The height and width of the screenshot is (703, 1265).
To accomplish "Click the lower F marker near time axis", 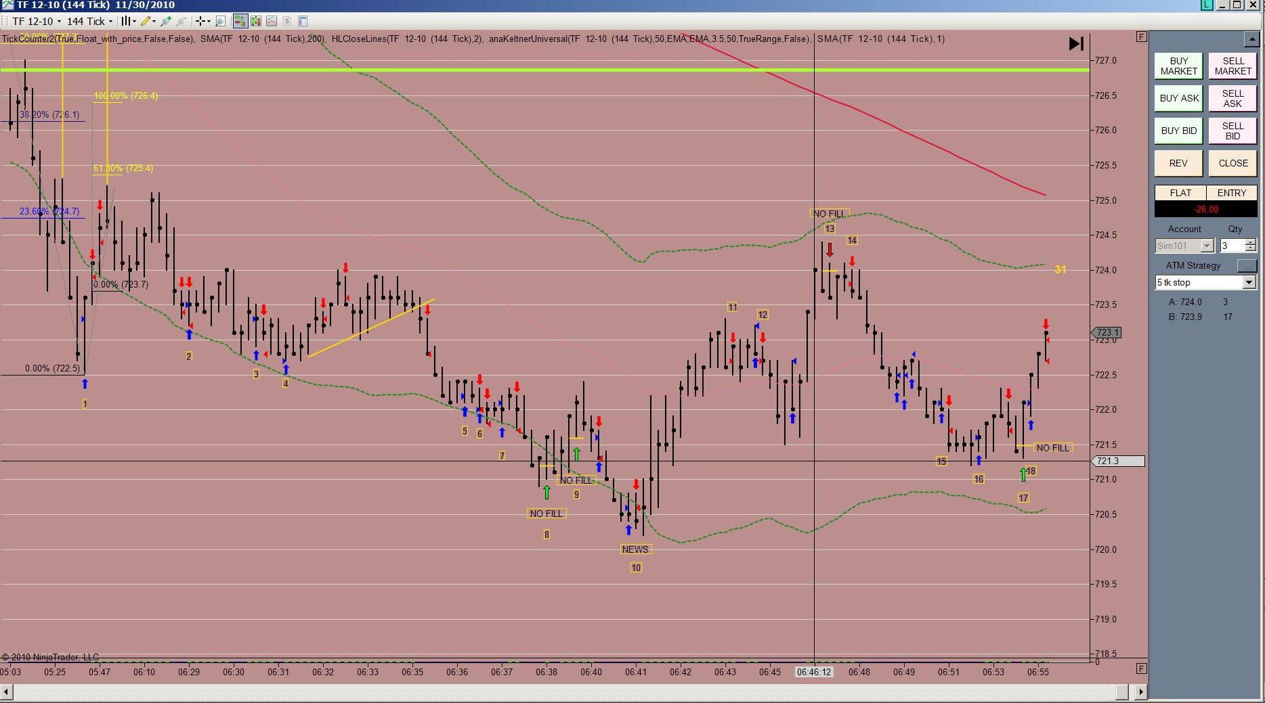I will coord(1142,668).
